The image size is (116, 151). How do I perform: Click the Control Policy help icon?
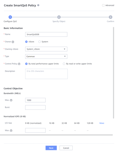point(19,64)
